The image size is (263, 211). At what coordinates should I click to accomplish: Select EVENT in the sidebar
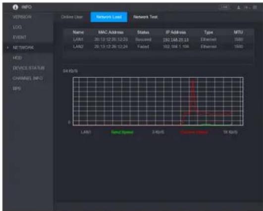tap(19, 38)
